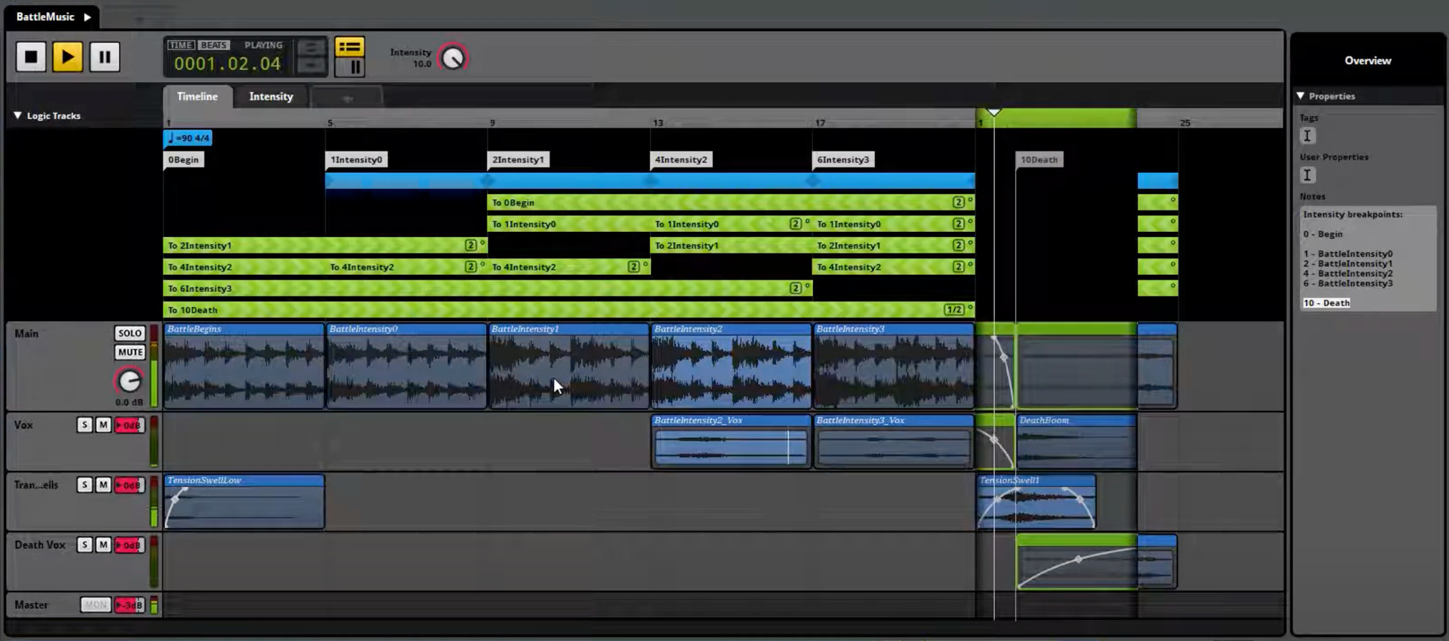This screenshot has height=641, width=1449.
Task: Click the Intensity parameter knob
Action: (x=453, y=58)
